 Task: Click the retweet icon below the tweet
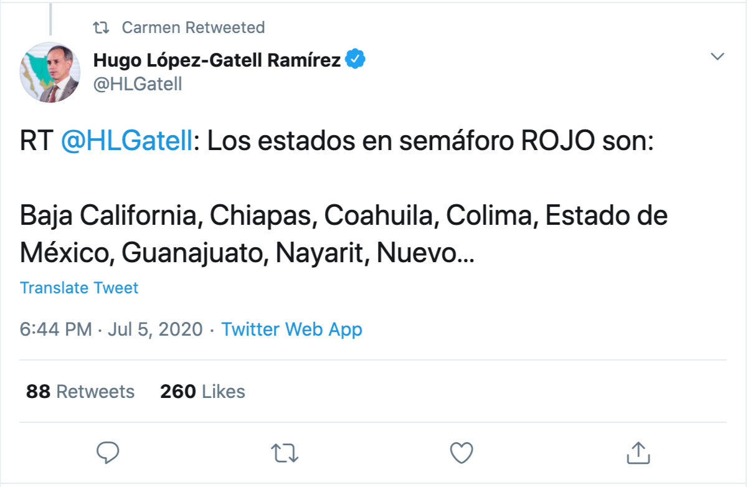pos(285,452)
